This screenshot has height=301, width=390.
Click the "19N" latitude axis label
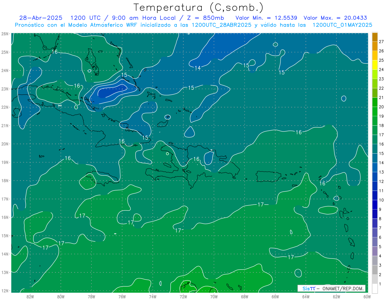[x=5, y=162]
